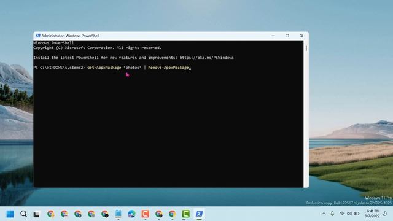
Task: Open the clock showing 6:41 PM
Action: 373,214
